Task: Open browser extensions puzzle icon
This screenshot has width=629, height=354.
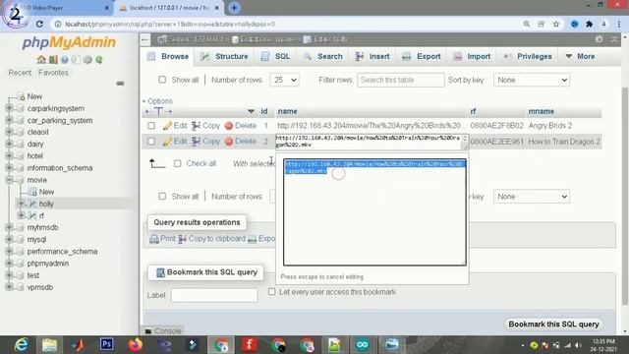Action: tap(589, 24)
